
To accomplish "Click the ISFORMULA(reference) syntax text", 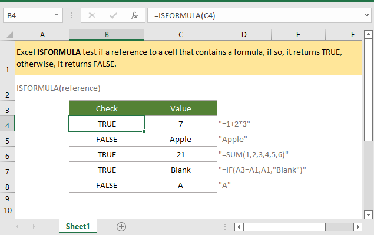I will click(58, 88).
